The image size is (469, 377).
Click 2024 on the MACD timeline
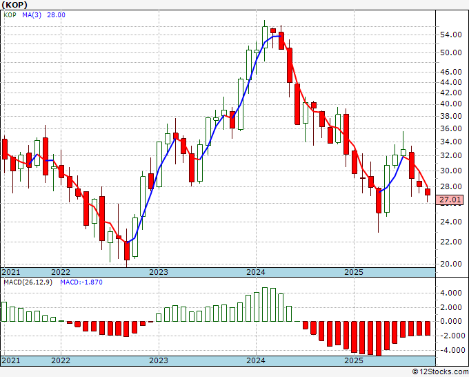pos(256,360)
